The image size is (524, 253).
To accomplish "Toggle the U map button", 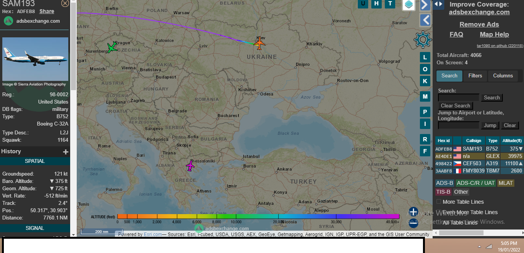I will coord(362,4).
